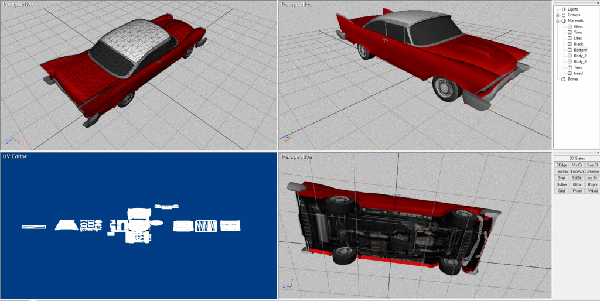Click the Tires material icon

[570, 67]
